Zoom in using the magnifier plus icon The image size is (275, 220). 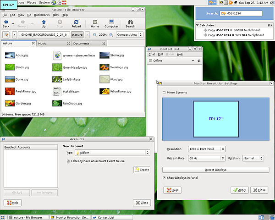(111, 35)
